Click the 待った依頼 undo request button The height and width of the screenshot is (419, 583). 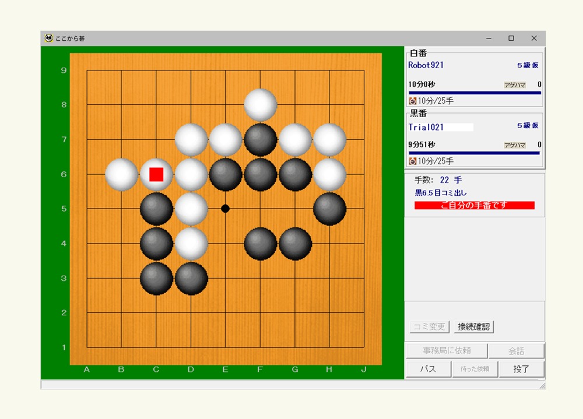tap(475, 369)
